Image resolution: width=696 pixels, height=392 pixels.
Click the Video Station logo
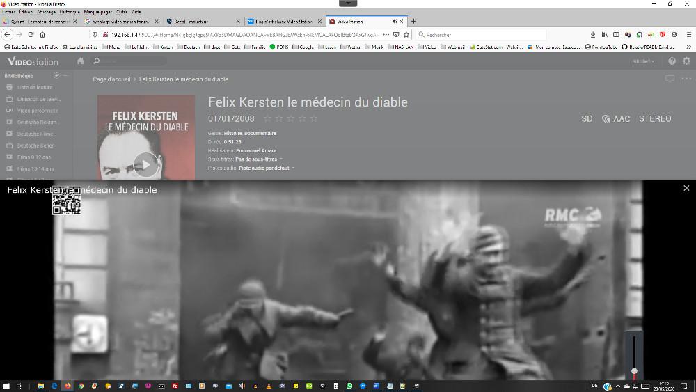[33, 61]
